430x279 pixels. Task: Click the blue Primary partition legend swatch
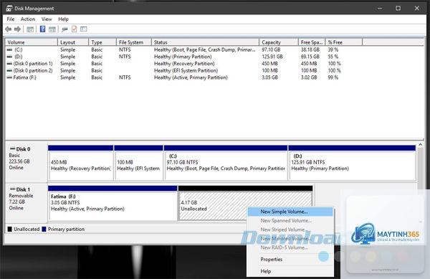pos(44,229)
